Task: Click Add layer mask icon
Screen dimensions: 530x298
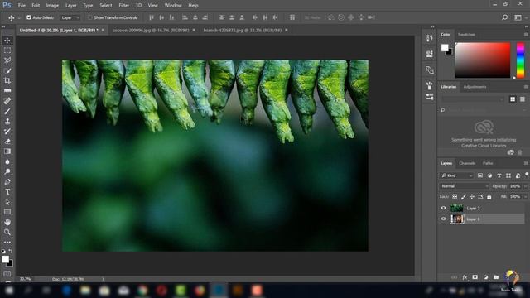Action: 475,277
